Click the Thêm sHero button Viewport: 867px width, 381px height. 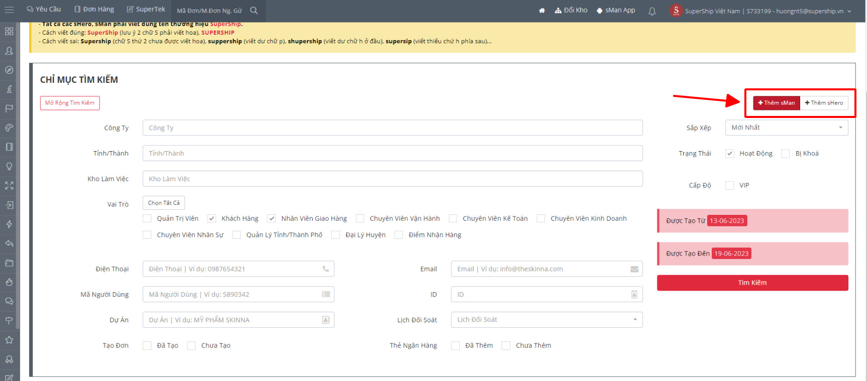point(824,103)
